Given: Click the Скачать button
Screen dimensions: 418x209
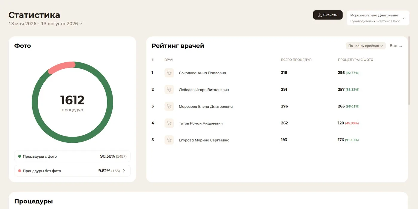Looking at the screenshot, I should click(328, 15).
